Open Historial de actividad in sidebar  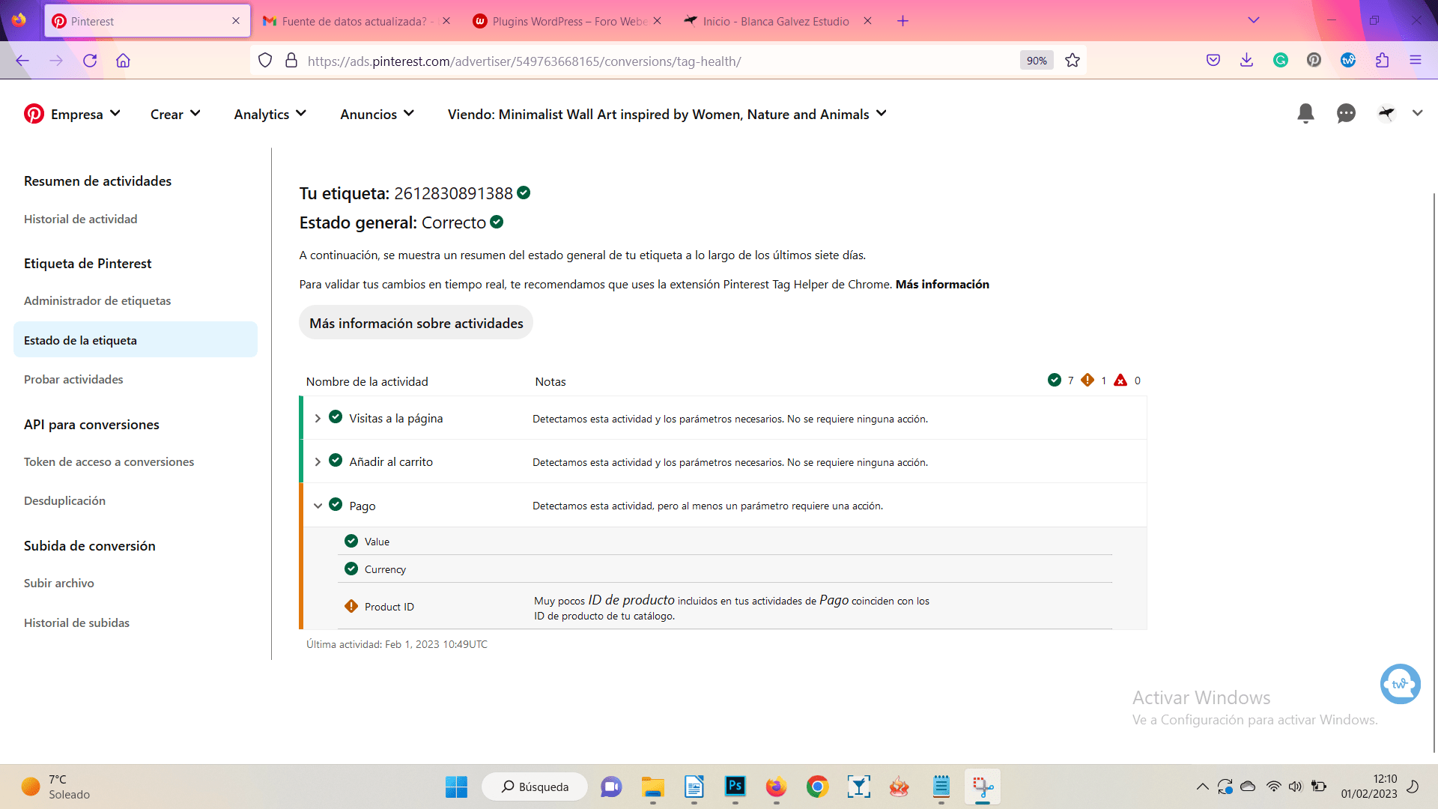point(80,219)
